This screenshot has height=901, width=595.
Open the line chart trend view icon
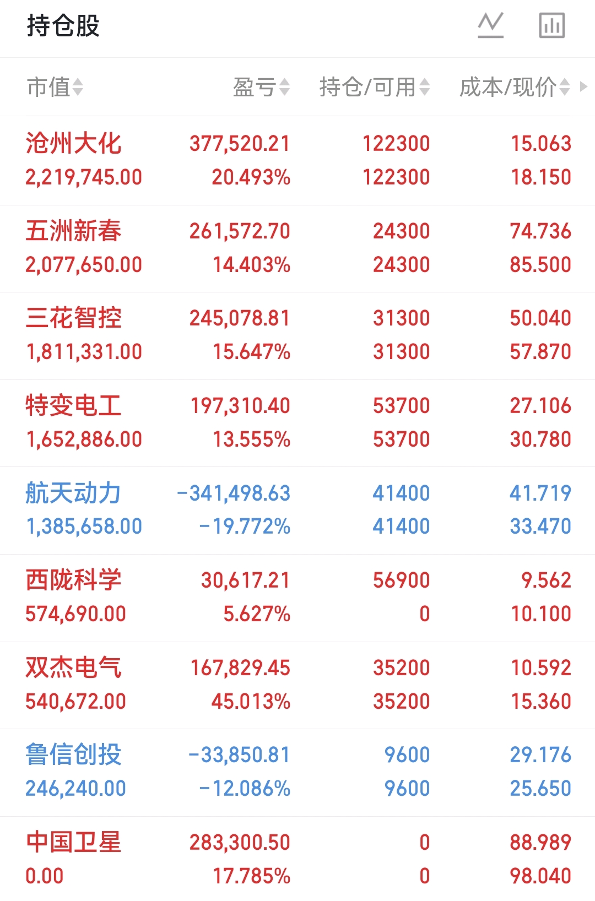tap(490, 25)
